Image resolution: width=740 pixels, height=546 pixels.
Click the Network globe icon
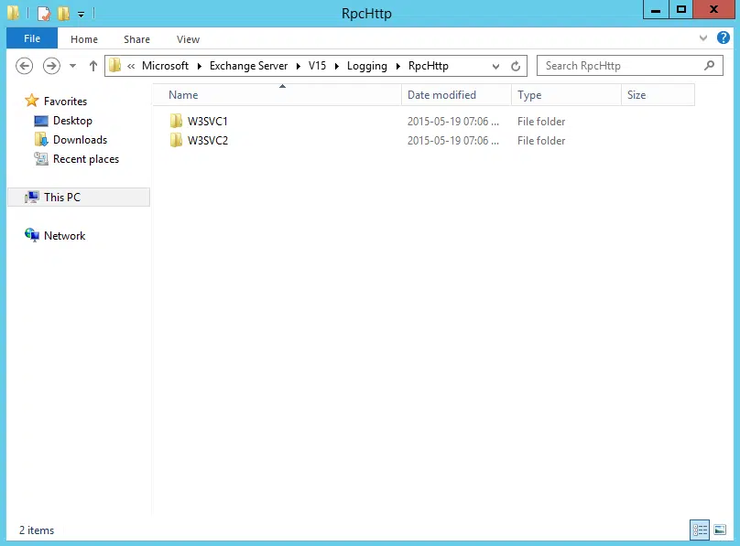[32, 235]
